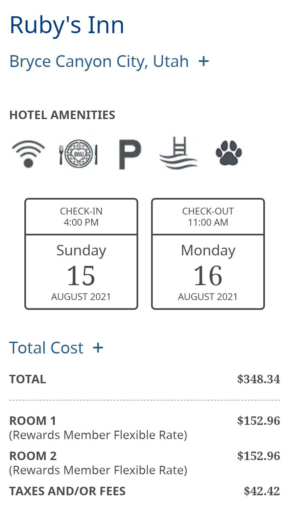The width and height of the screenshot is (292, 524).
Task: Select the Sunday 15 check-in date box
Action: [81, 272]
